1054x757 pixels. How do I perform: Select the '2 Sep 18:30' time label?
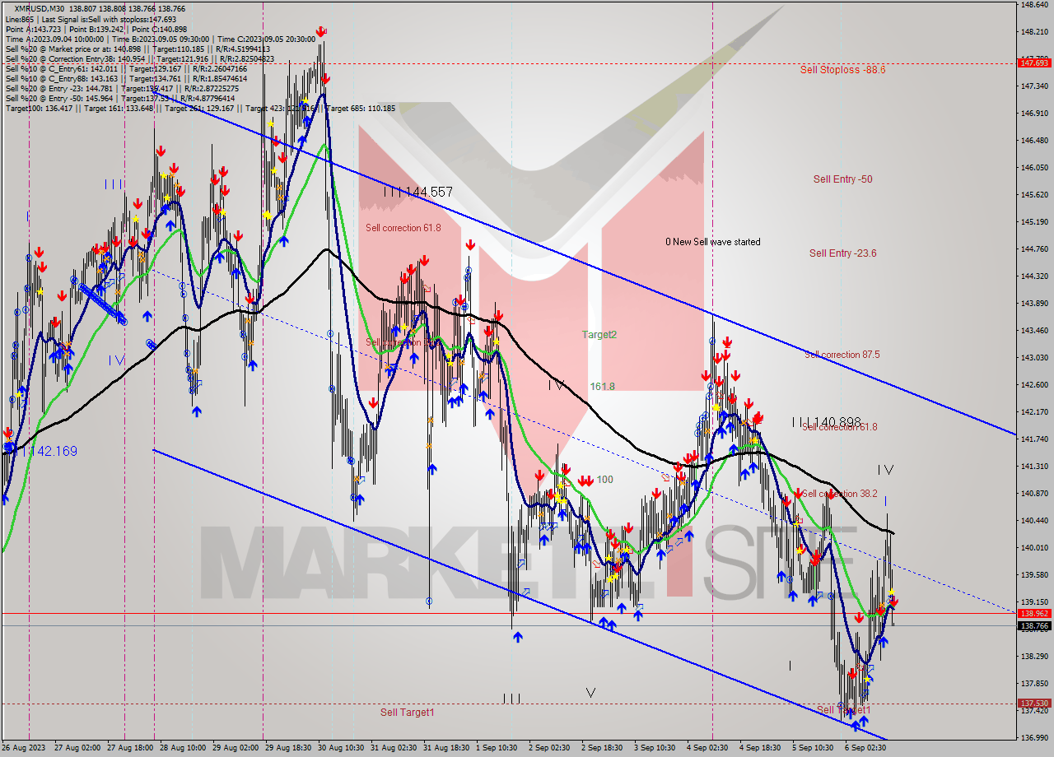(604, 748)
